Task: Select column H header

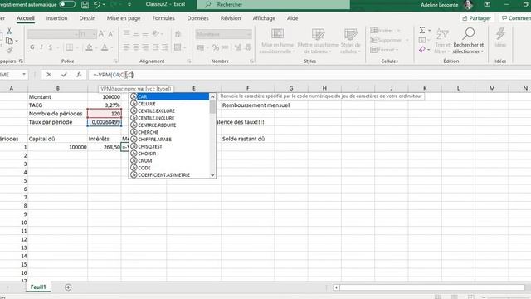Action: tap(324, 88)
